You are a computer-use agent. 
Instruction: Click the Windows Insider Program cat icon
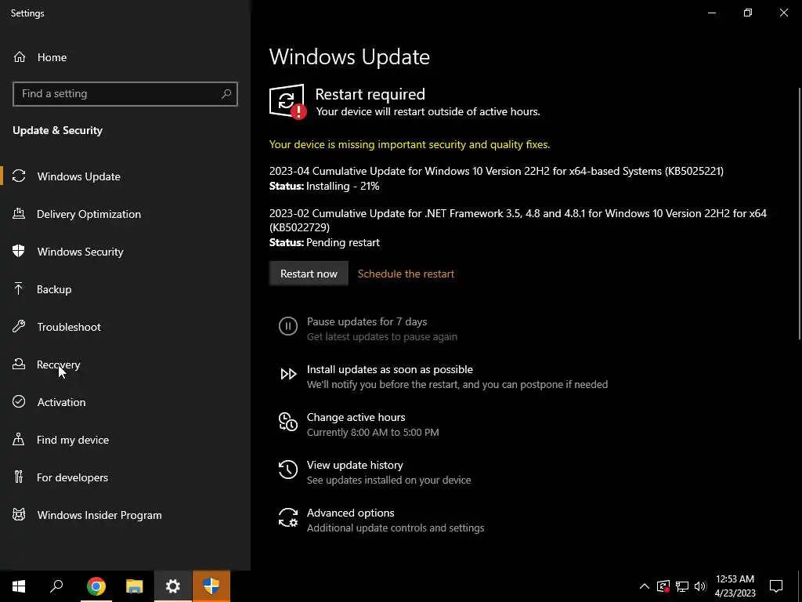tap(19, 514)
